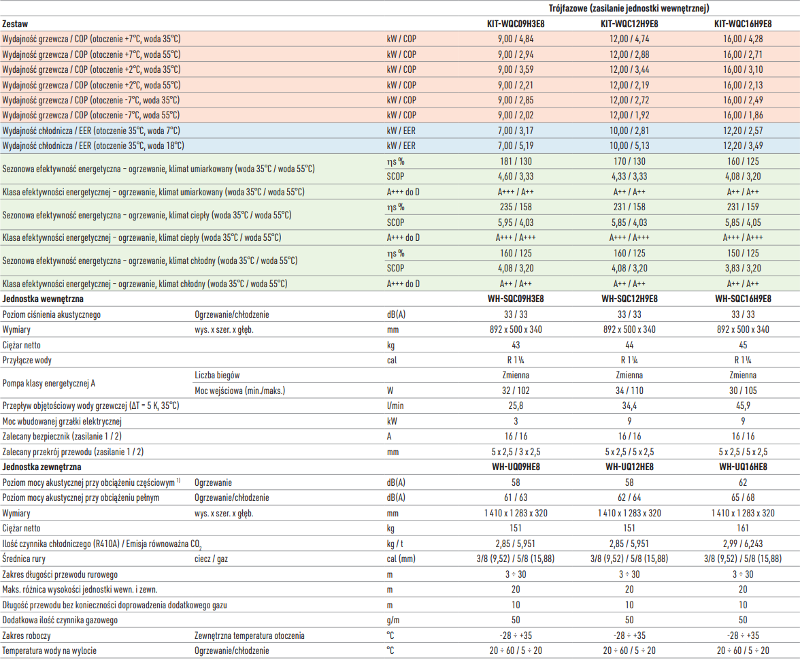
Task: Click the cooling value 7,00 / 3,17
Action: (516, 130)
